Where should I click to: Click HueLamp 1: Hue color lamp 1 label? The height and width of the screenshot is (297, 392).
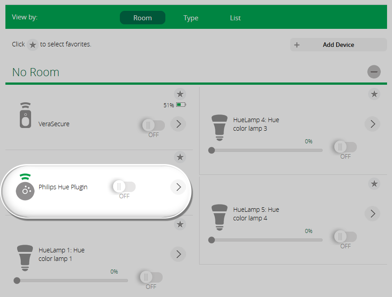coord(61,254)
